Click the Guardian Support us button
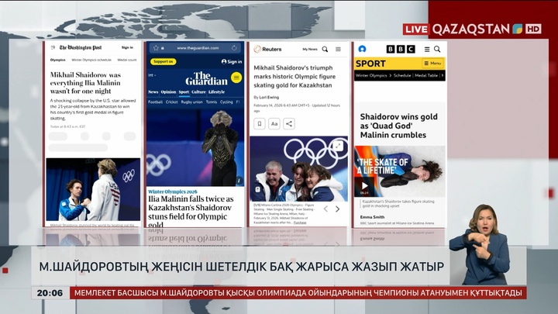The height and width of the screenshot is (314, 558). point(164,61)
